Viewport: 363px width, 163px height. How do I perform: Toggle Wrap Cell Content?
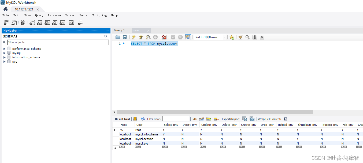click(285, 119)
